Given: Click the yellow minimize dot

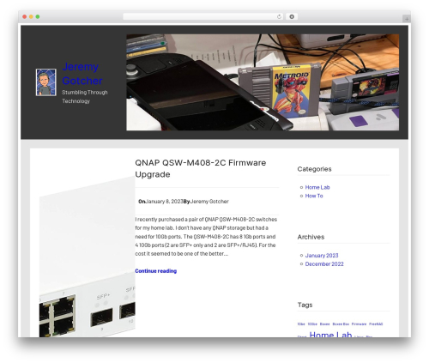Looking at the screenshot, I should [31, 16].
